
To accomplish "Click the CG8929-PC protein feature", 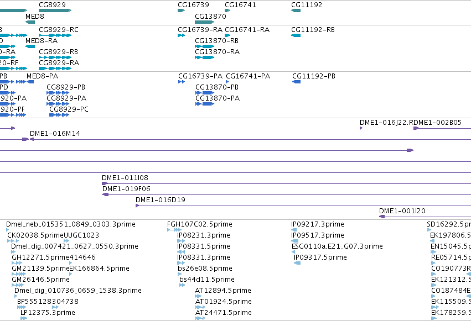I will (59, 115).
